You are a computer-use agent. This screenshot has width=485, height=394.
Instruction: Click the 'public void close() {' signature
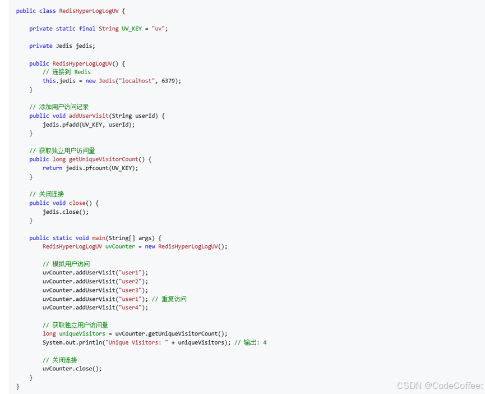[64, 203]
